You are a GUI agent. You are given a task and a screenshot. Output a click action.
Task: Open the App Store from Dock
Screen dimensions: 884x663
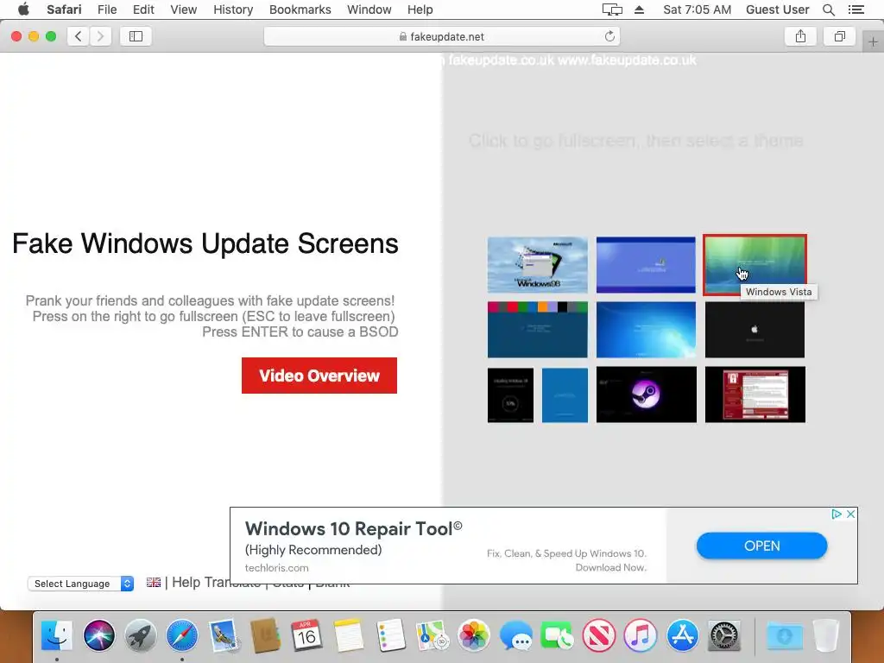click(682, 635)
